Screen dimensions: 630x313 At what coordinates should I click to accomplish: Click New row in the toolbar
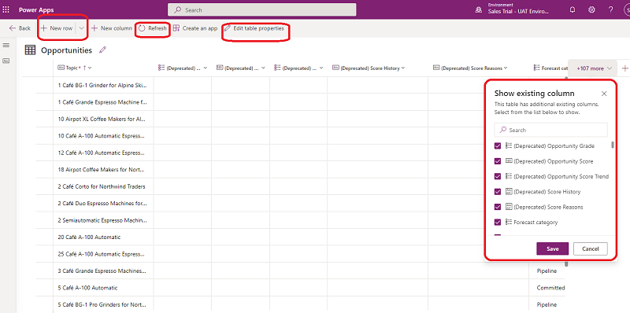57,28
